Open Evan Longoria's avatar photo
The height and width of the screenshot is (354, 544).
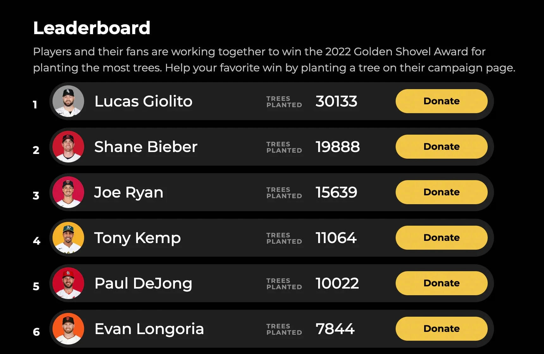coord(68,329)
